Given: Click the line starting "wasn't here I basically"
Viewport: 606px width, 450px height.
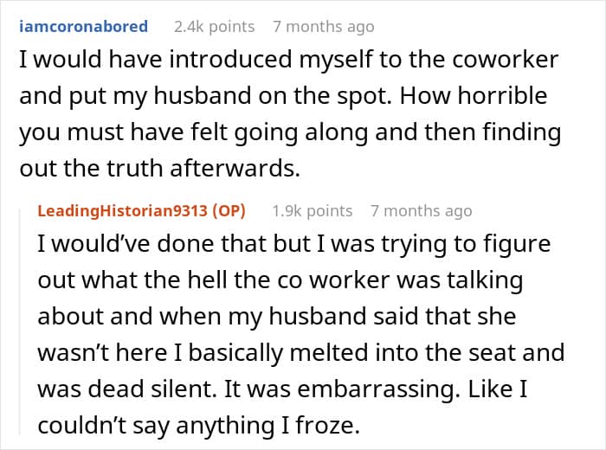Looking at the screenshot, I should (x=300, y=353).
